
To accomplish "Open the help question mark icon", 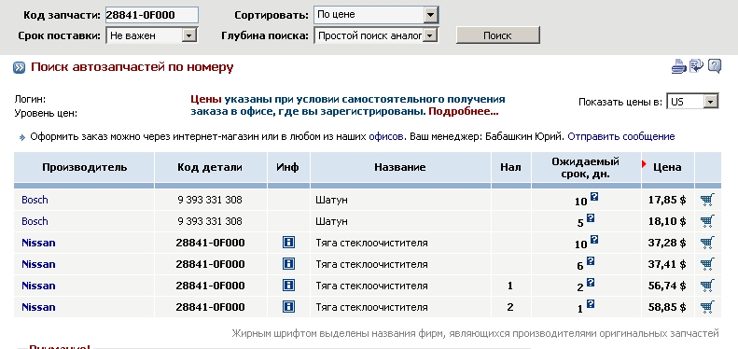I will 715,66.
